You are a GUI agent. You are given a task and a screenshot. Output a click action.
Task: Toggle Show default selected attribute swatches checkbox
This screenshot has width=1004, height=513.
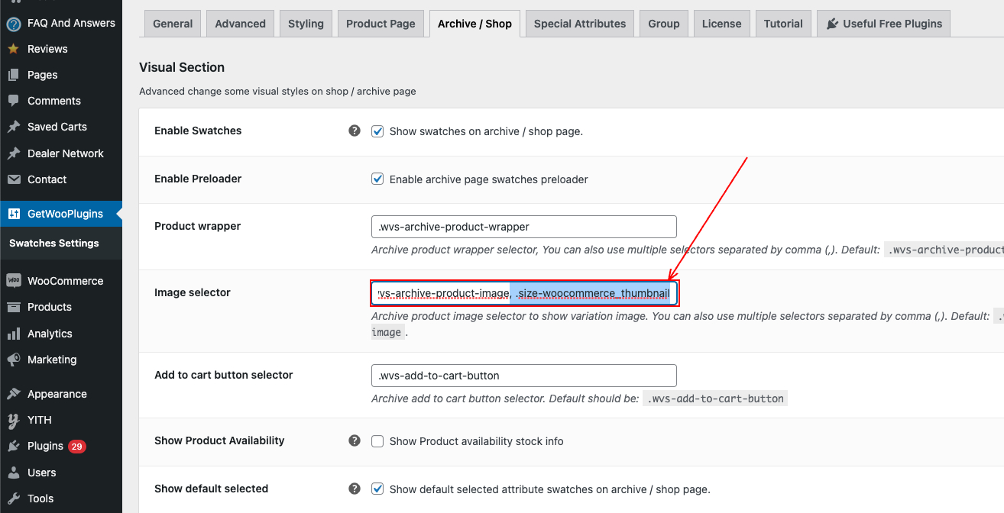pyautogui.click(x=377, y=489)
